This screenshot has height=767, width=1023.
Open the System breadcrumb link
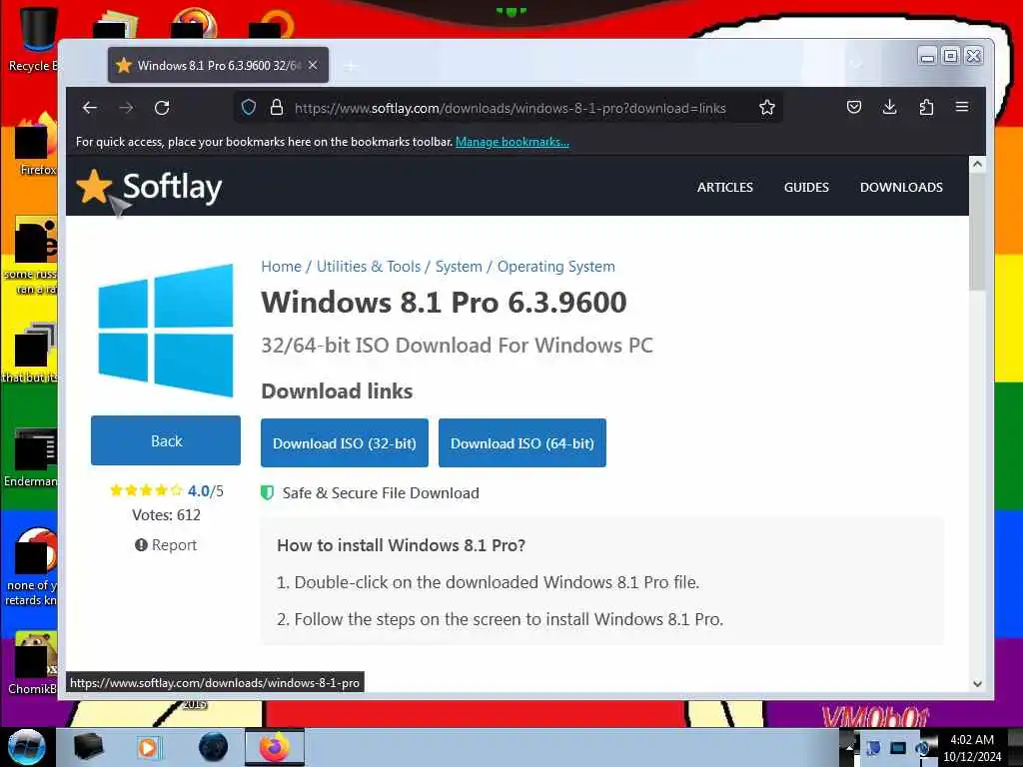pos(459,266)
